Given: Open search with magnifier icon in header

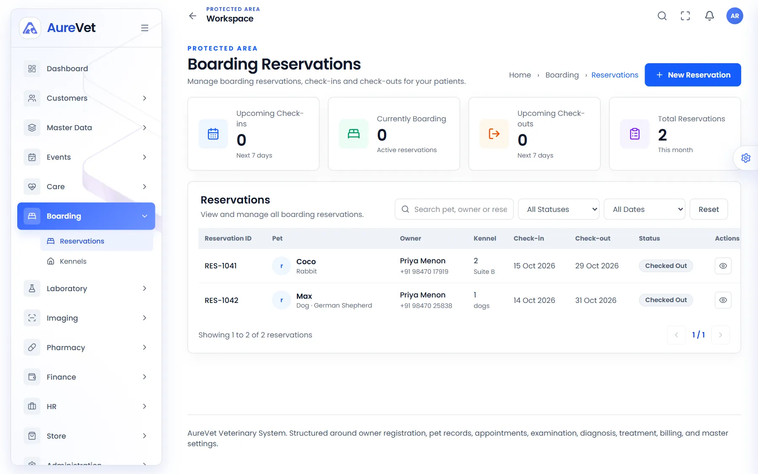Looking at the screenshot, I should (x=662, y=16).
